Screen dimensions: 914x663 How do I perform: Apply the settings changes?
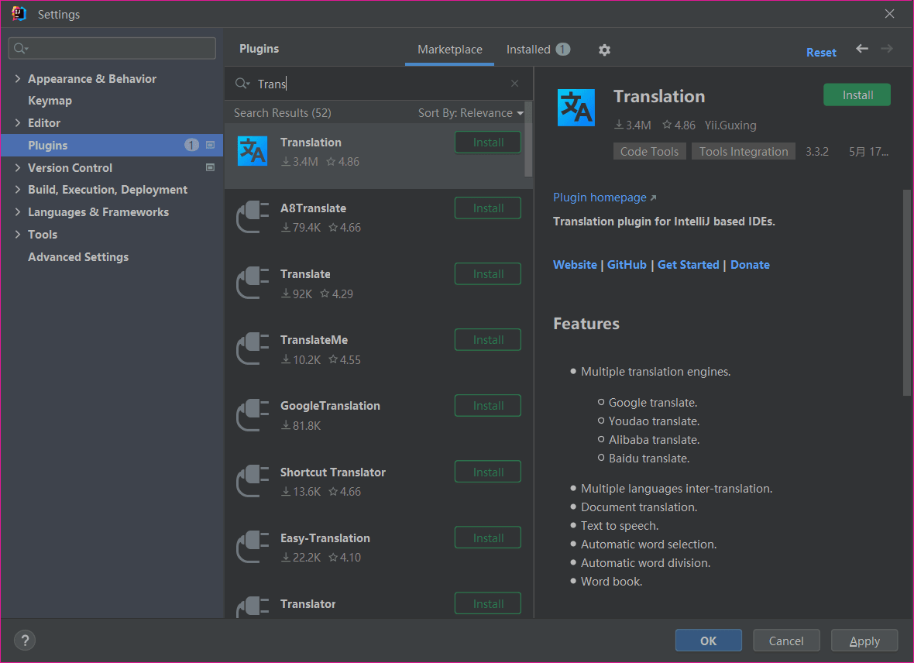[x=864, y=641]
